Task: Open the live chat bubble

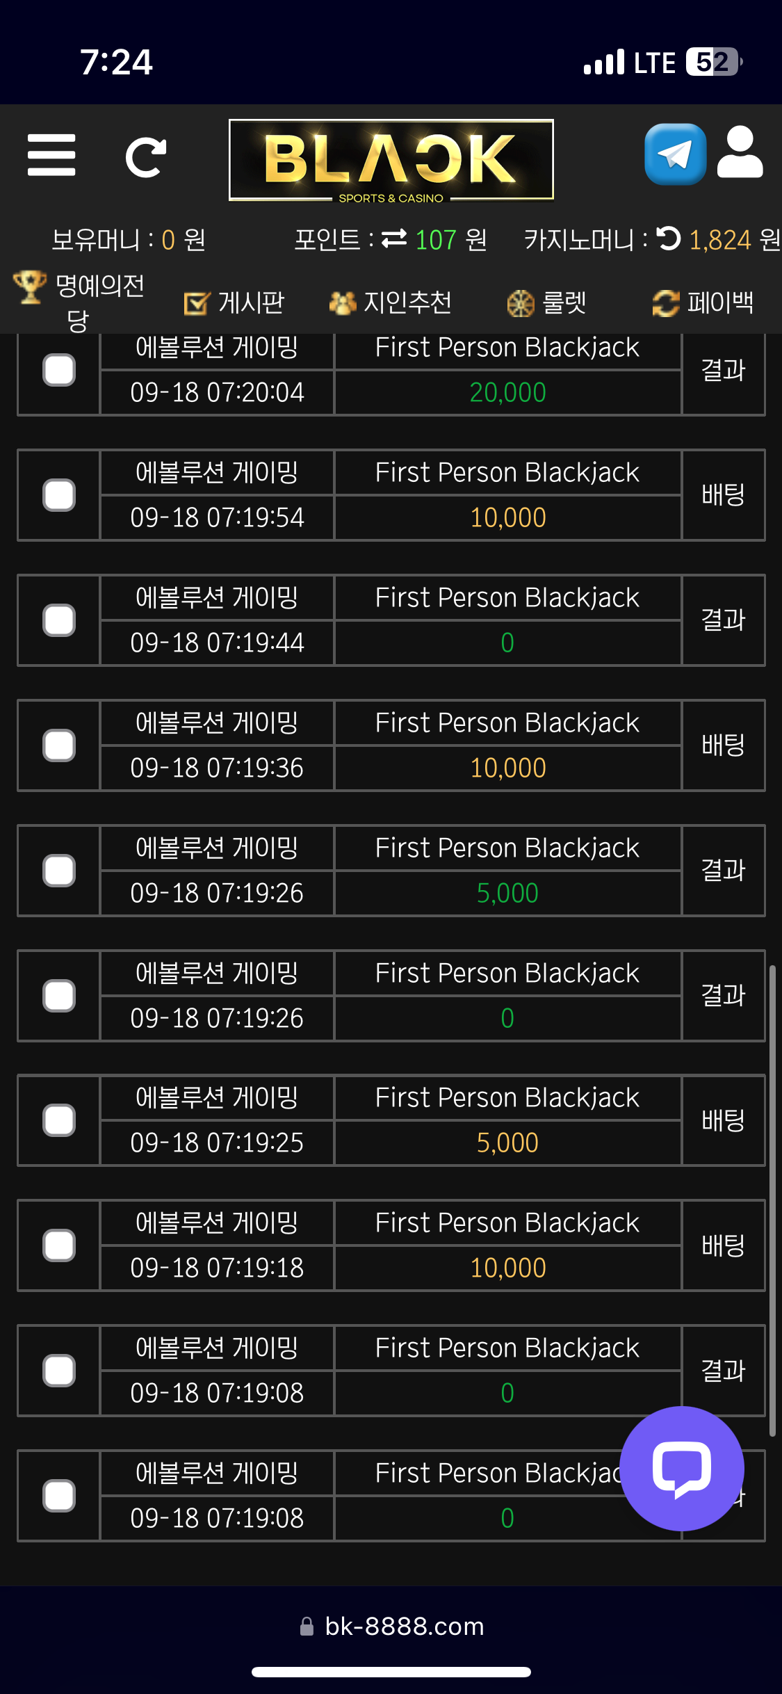Action: 681,1468
